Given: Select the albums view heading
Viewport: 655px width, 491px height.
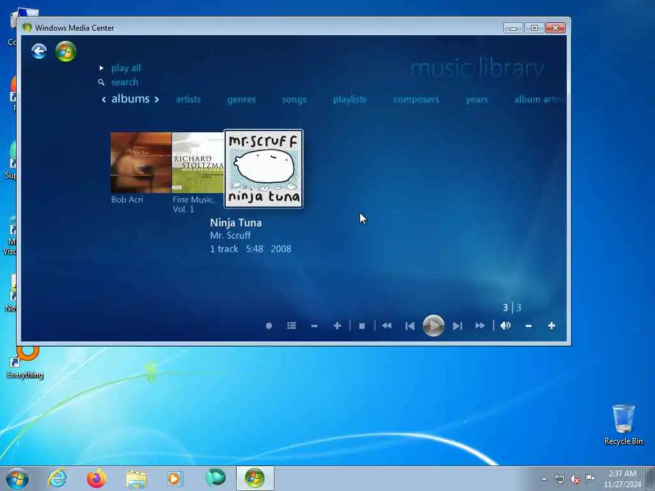Looking at the screenshot, I should point(130,98).
